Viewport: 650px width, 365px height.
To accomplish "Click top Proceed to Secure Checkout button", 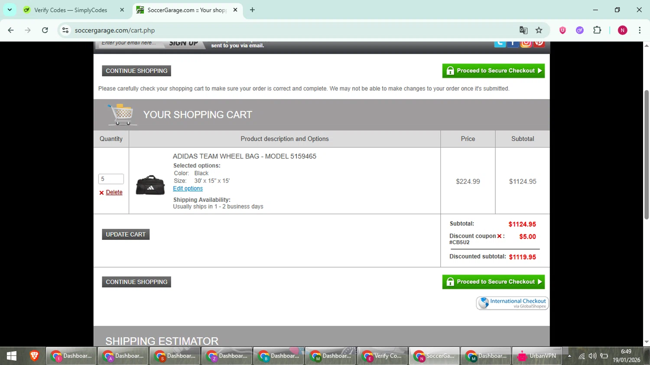I will (x=494, y=71).
